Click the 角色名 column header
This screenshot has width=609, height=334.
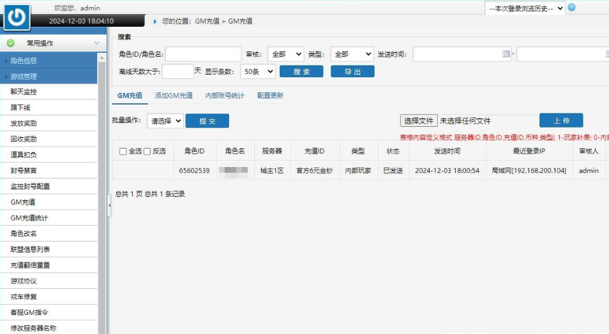pyautogui.click(x=235, y=151)
